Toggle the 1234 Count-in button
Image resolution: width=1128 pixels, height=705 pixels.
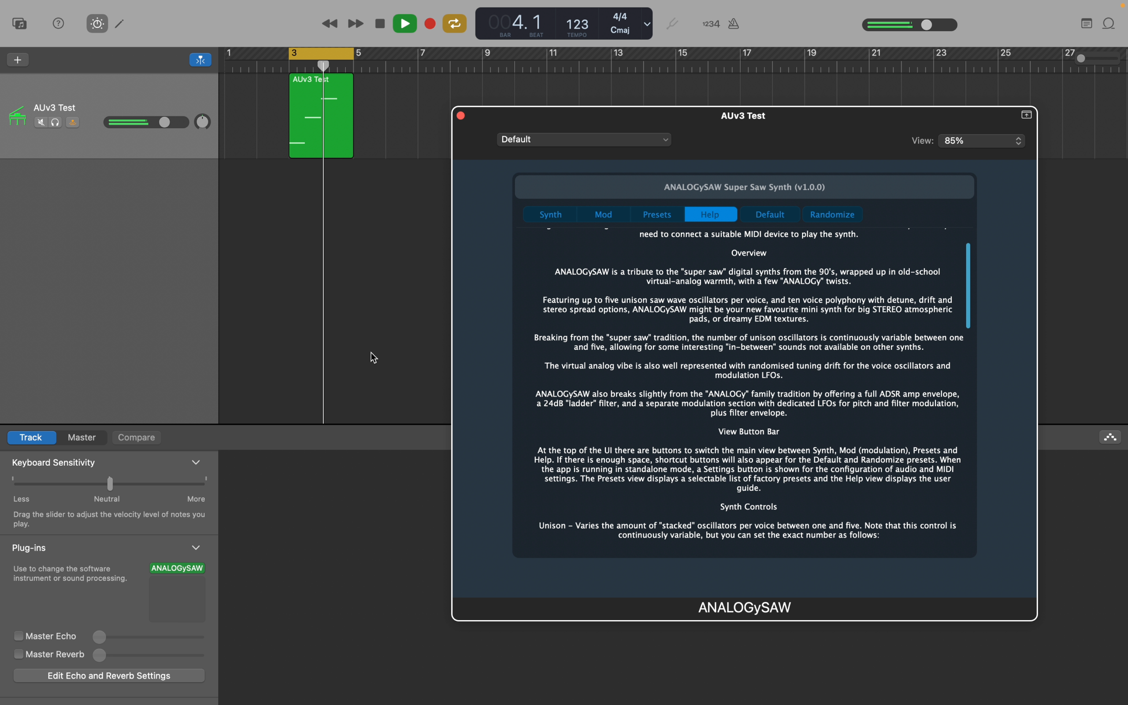[711, 24]
